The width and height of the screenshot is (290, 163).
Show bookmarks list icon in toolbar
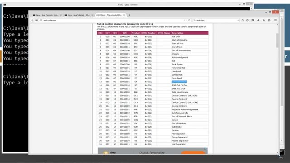pyautogui.click(x=247, y=20)
